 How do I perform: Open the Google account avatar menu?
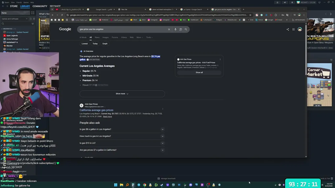tap(300, 29)
